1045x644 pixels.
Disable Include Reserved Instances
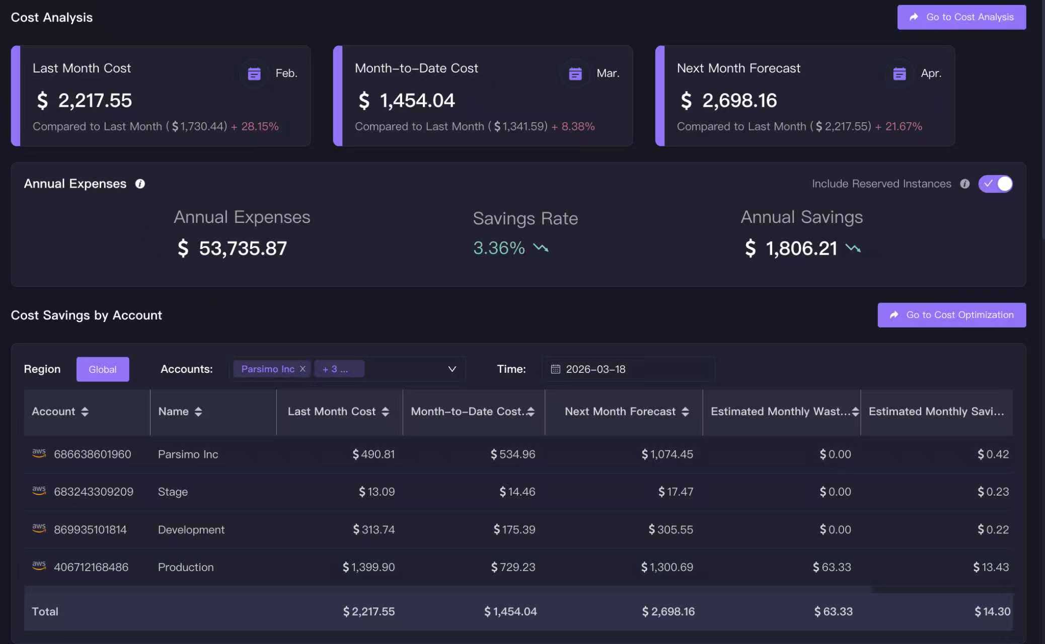(996, 184)
